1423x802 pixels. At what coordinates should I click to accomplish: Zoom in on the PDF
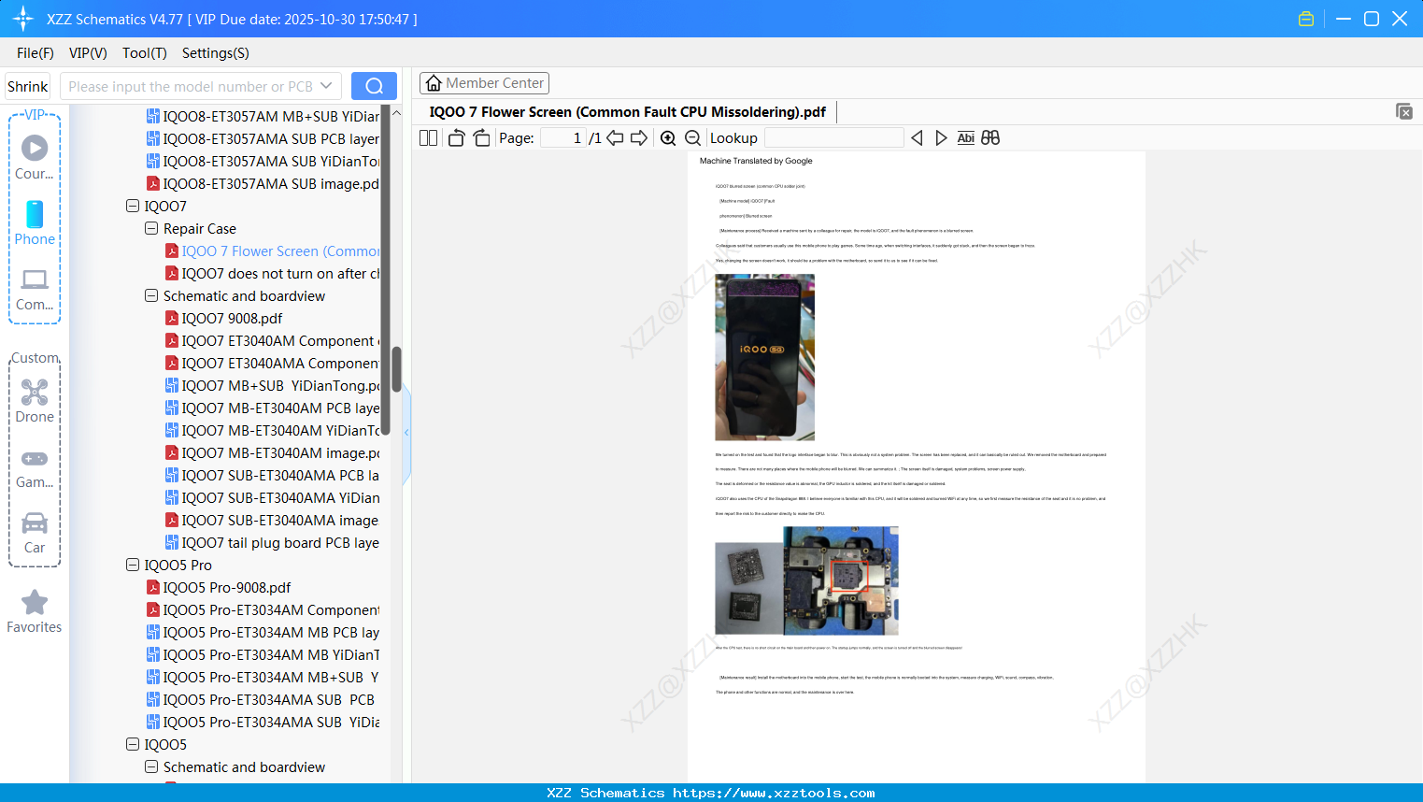pos(668,138)
